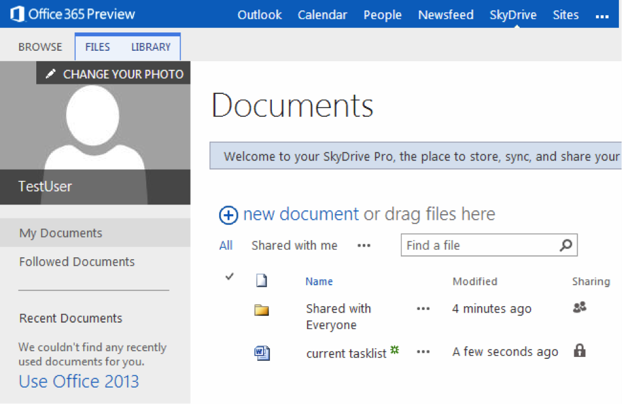Click the plus icon for new document
This screenshot has height=404, width=622.
pos(229,215)
